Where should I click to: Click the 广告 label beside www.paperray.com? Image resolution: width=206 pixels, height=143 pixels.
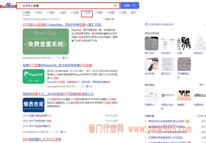click(x=58, y=58)
